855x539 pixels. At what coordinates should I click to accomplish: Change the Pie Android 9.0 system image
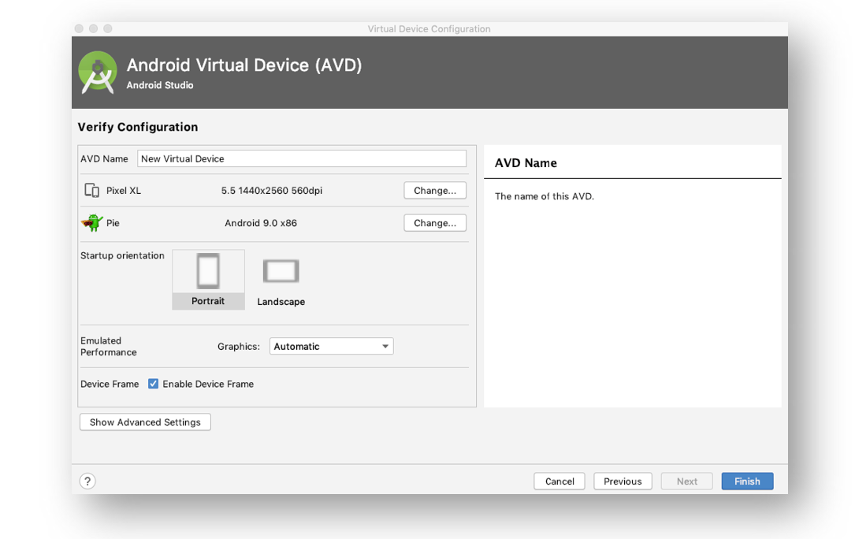[435, 222]
